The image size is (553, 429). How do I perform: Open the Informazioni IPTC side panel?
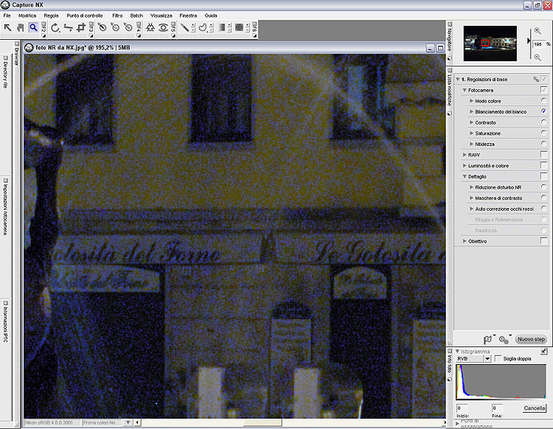(5, 321)
